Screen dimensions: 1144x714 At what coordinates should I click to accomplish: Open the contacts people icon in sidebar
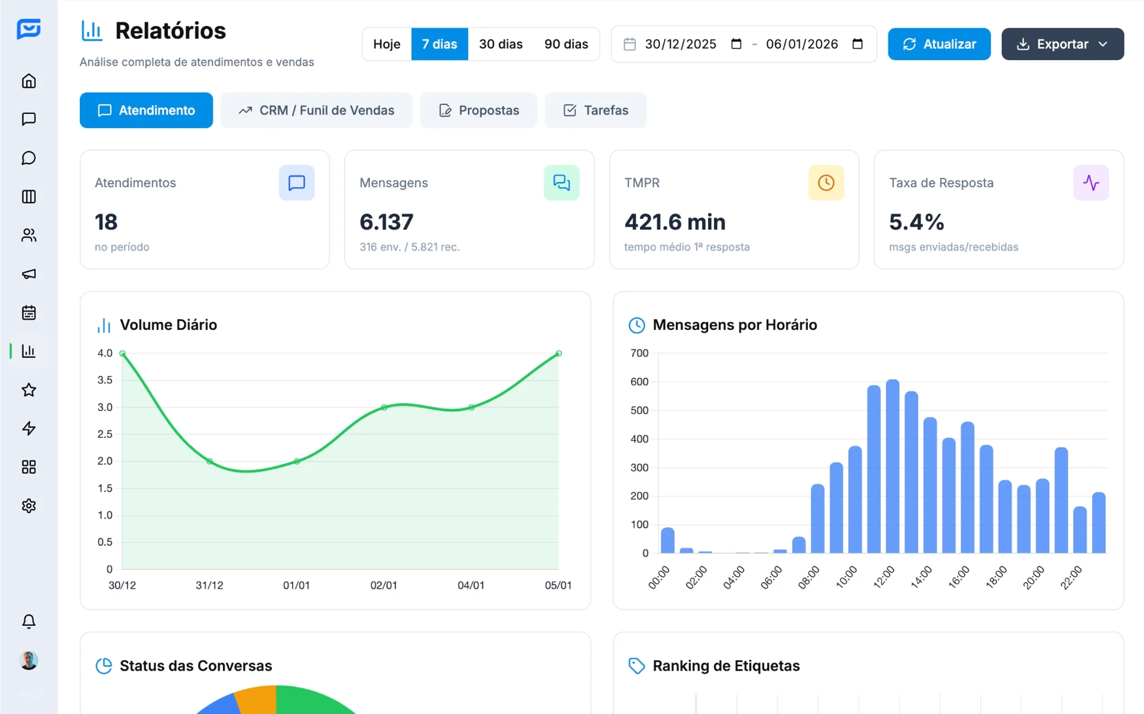pos(29,235)
